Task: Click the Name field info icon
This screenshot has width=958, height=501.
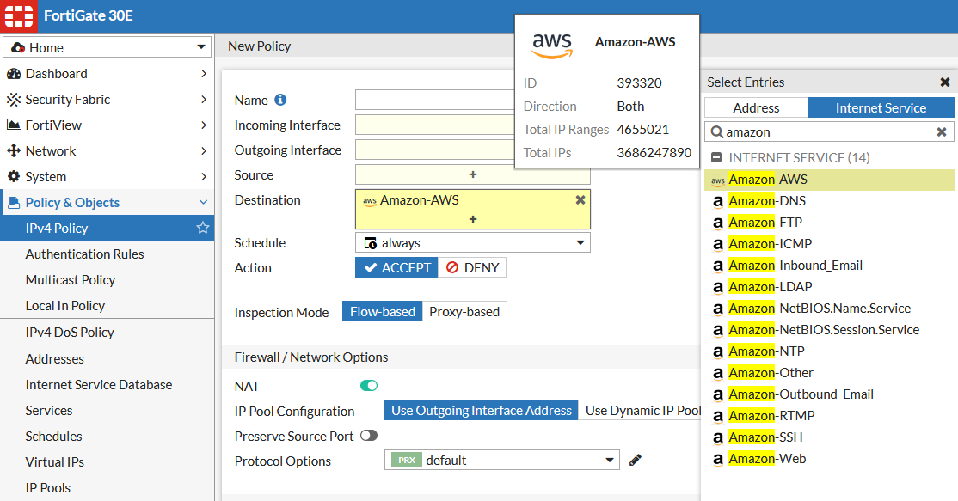Action: point(280,101)
